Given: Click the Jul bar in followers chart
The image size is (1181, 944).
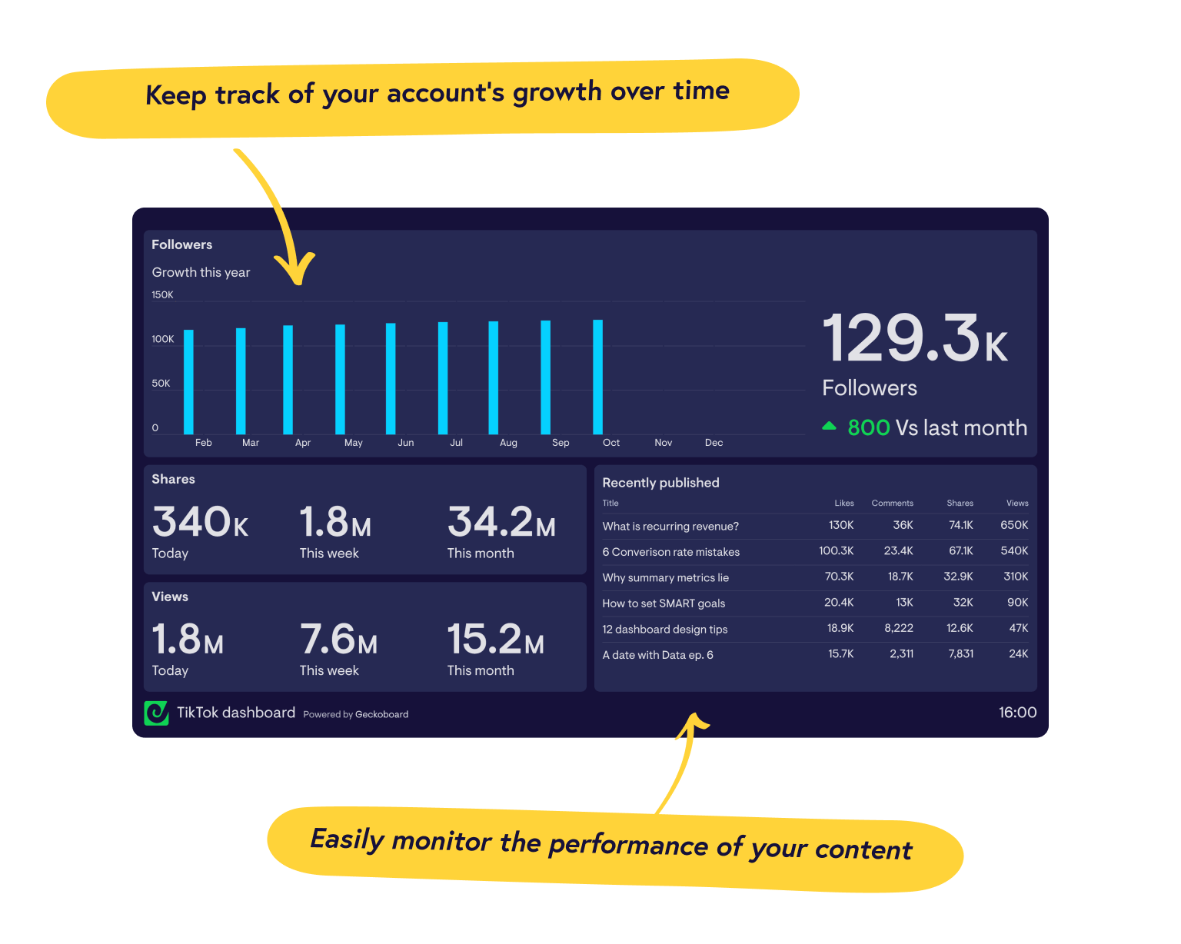Looking at the screenshot, I should (x=443, y=378).
